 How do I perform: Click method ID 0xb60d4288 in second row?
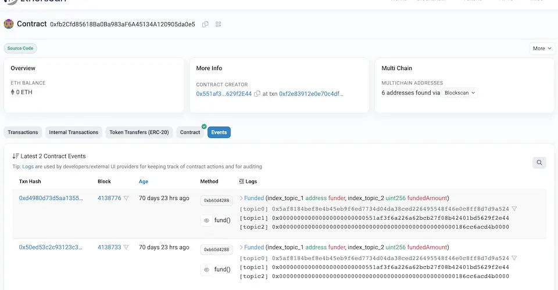point(216,249)
